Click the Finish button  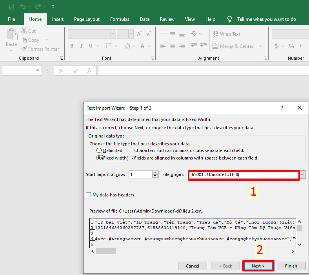pos(291,266)
